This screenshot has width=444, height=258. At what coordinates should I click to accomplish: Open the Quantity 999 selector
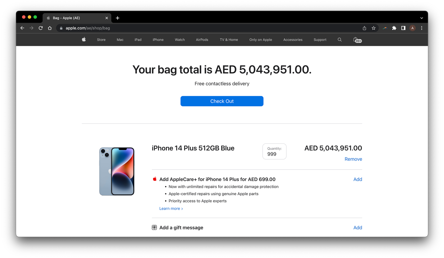coord(274,151)
